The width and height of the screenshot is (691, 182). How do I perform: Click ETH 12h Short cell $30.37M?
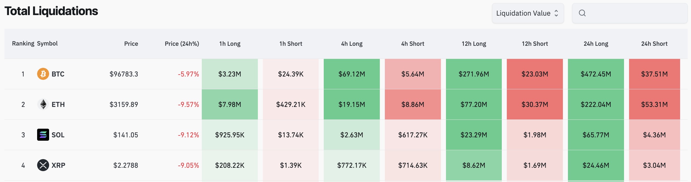coord(535,104)
